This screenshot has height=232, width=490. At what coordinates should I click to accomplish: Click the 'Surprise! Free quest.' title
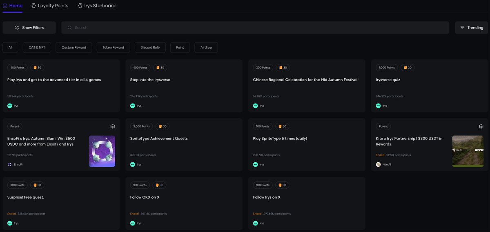coord(26,197)
